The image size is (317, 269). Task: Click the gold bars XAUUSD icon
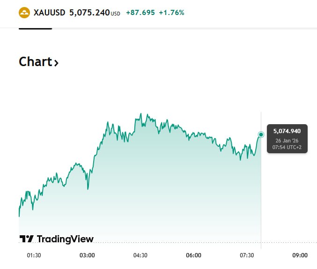(24, 13)
